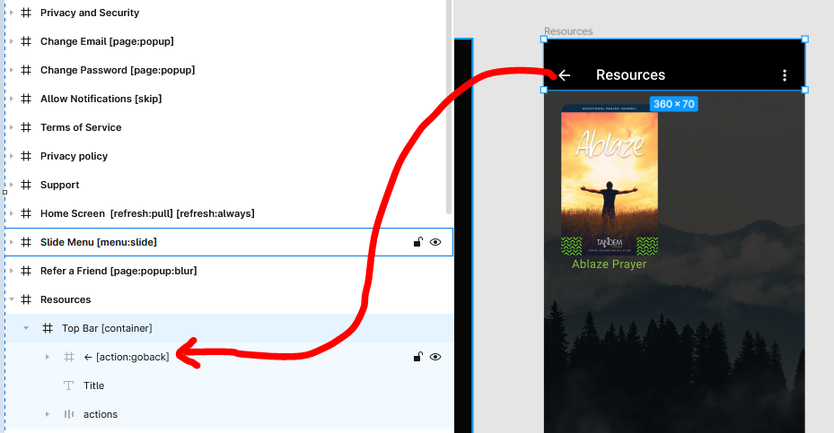The width and height of the screenshot is (834, 433).
Task: Click the Ablaze Prayer caption on canvas
Action: pyautogui.click(x=609, y=264)
